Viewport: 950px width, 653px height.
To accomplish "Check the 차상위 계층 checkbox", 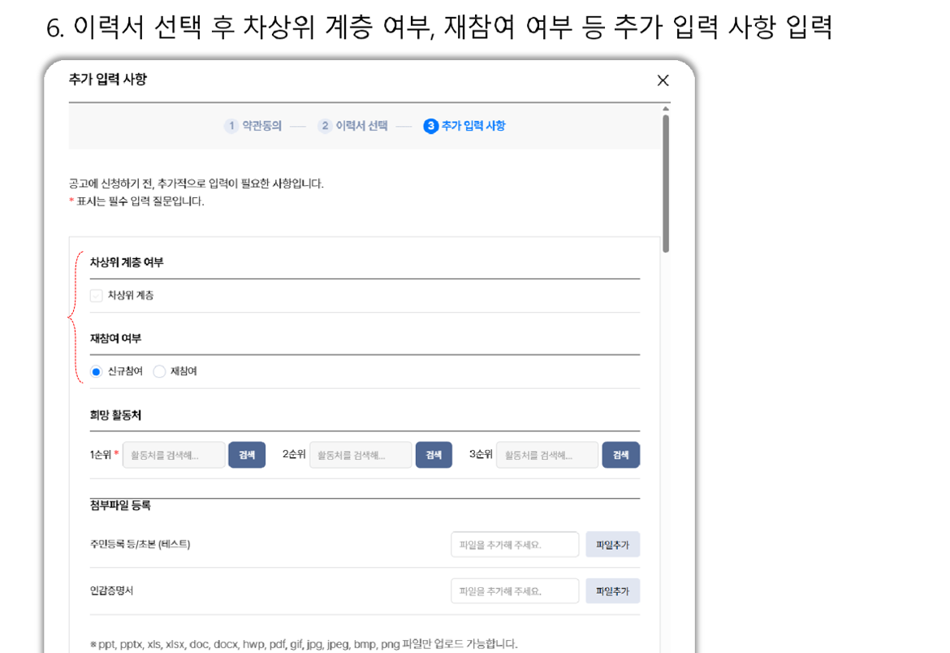I will (97, 296).
